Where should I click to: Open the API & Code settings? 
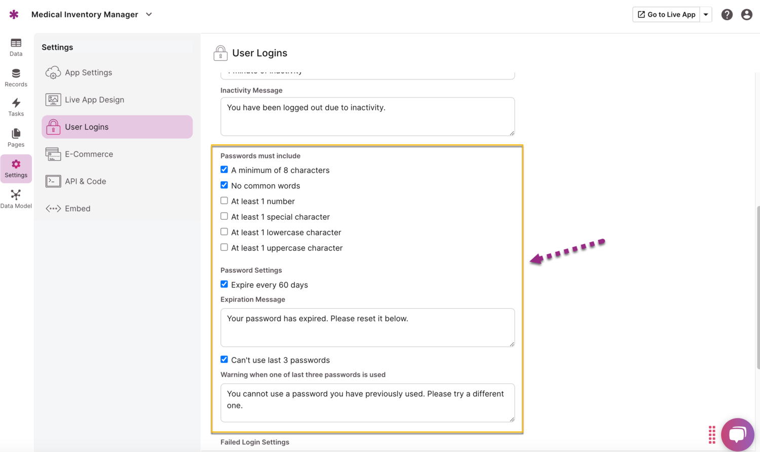[85, 181]
